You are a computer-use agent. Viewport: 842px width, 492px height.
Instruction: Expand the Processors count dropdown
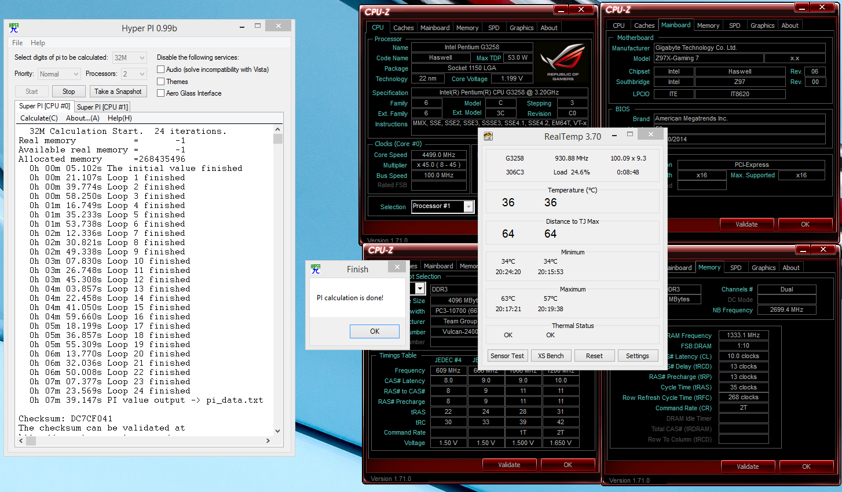tap(133, 74)
